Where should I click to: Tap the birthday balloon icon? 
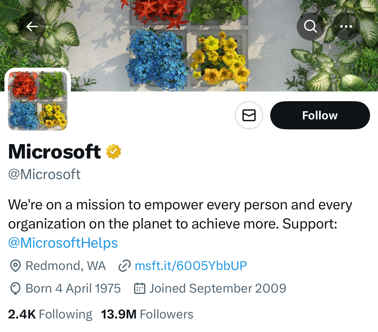[15, 288]
